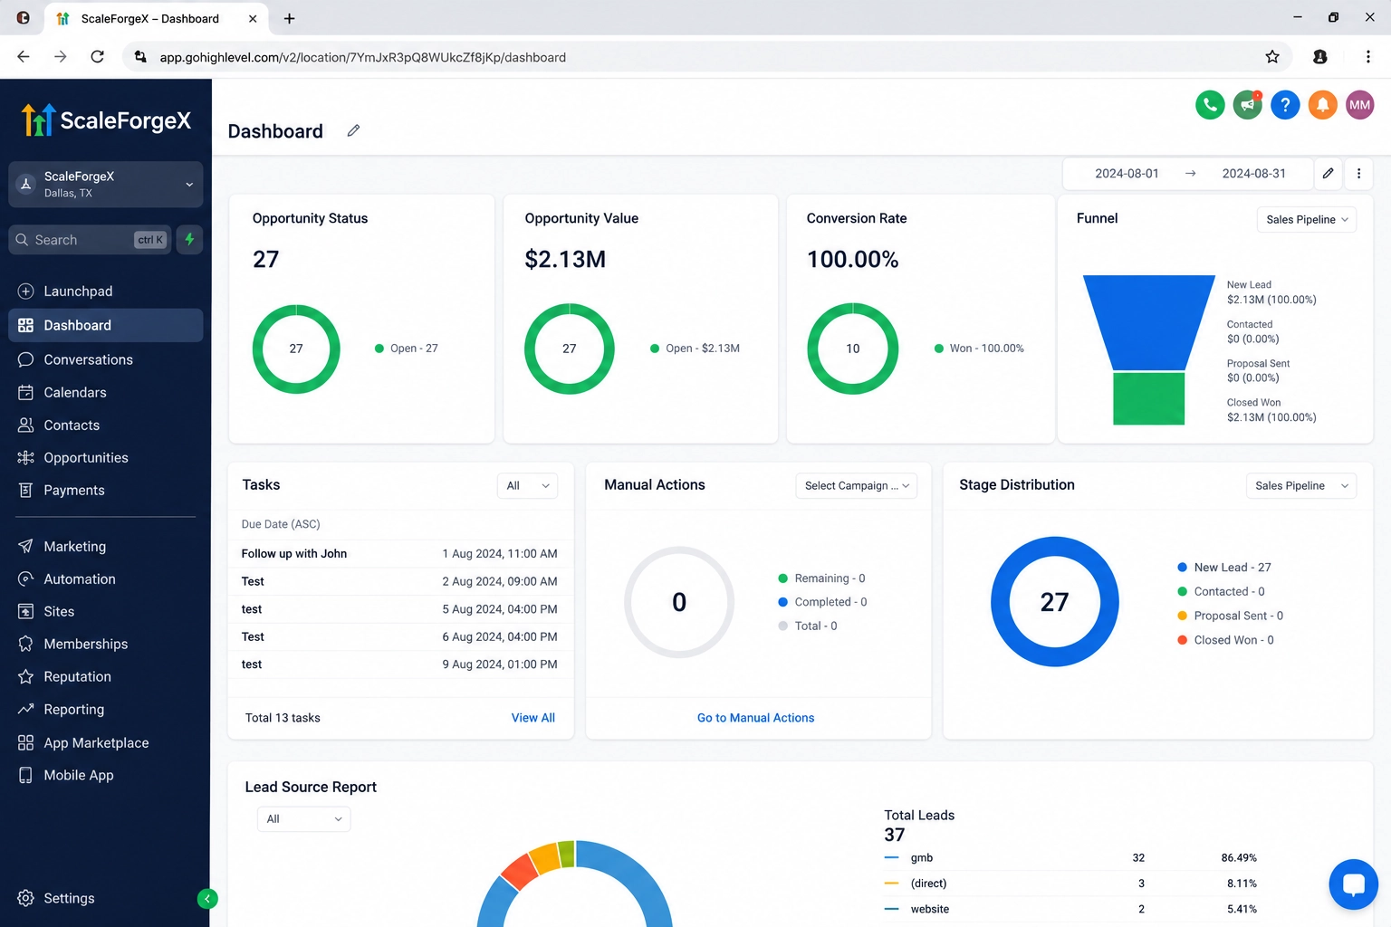Open App Marketplace
The height and width of the screenshot is (927, 1391).
pyautogui.click(x=105, y=742)
